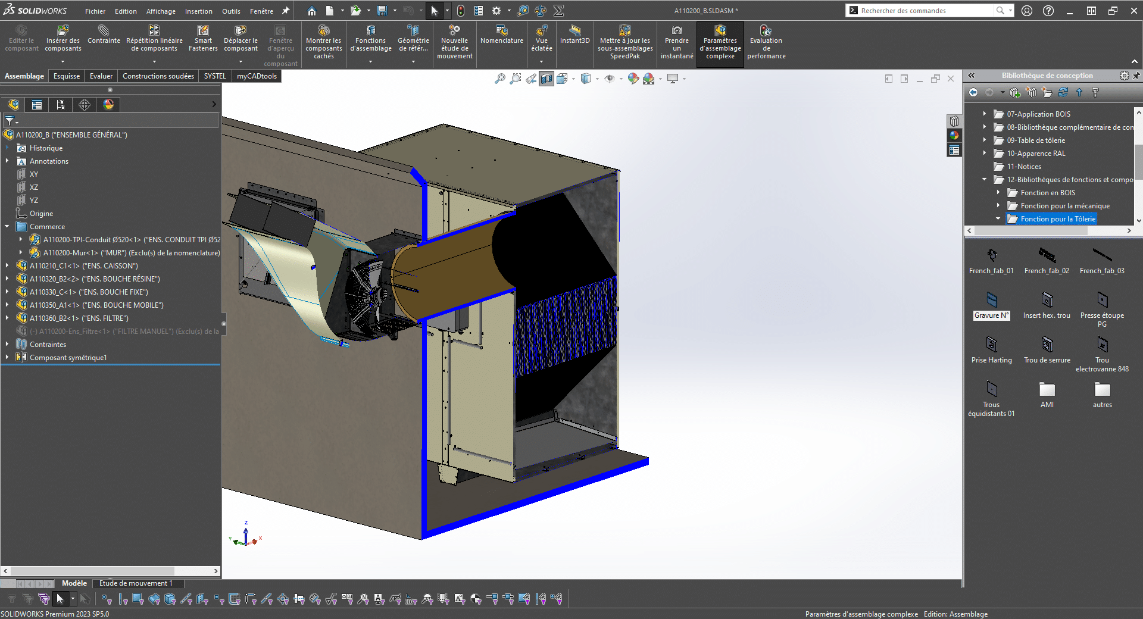Open the Appearances task pane color tab
The height and width of the screenshot is (619, 1143).
click(954, 135)
